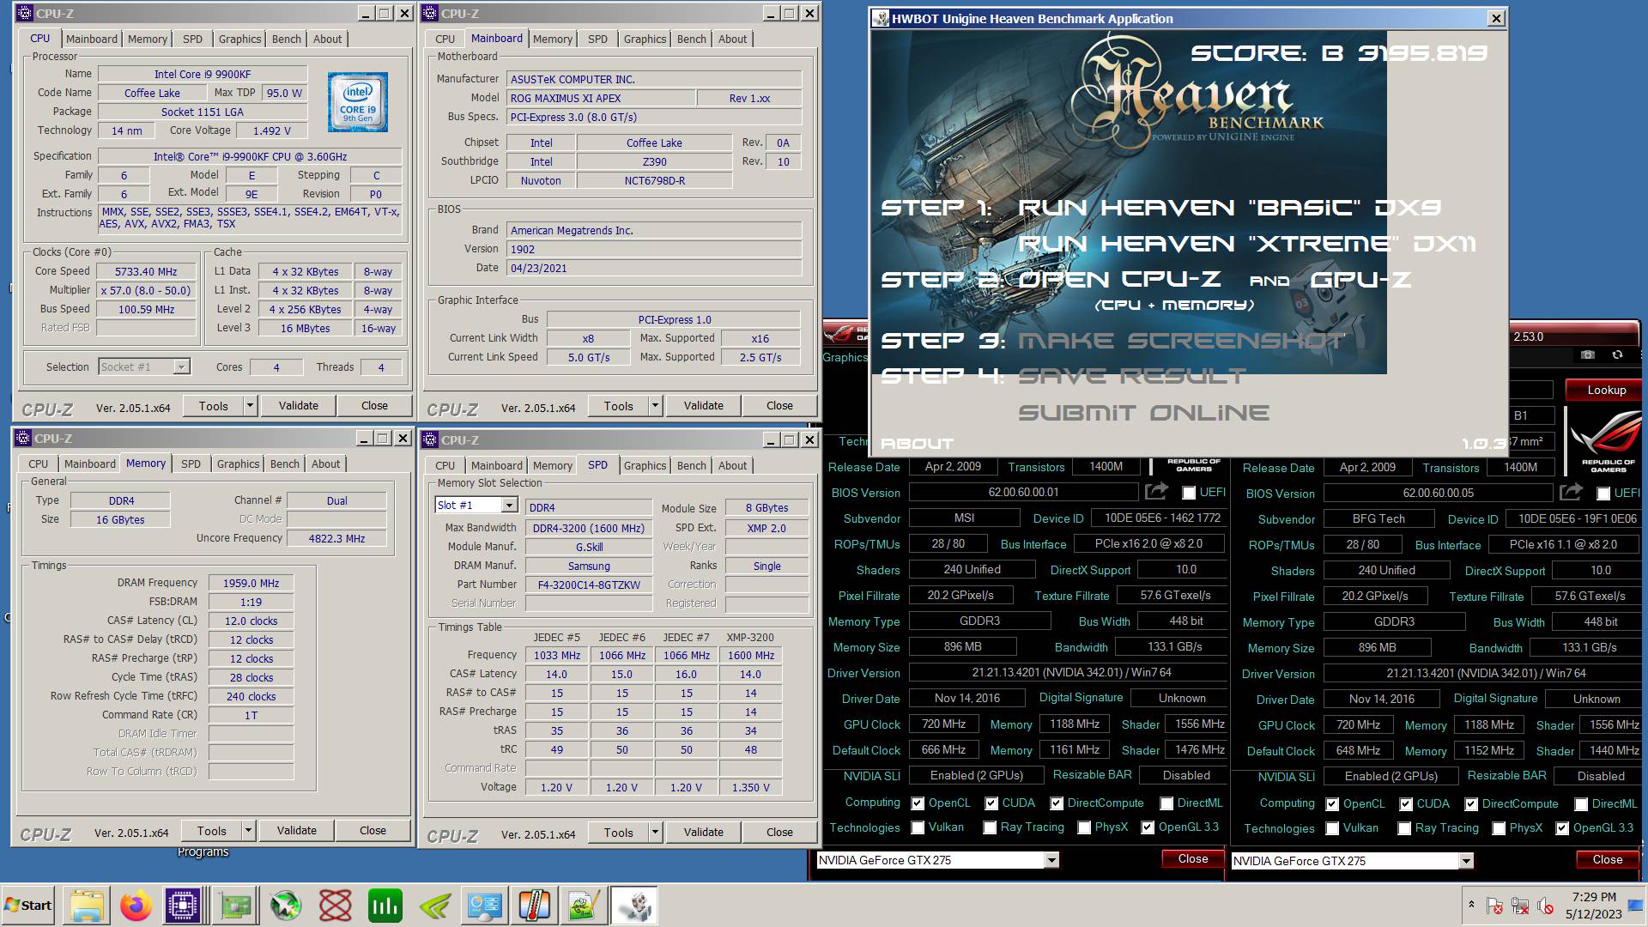This screenshot has height=927, width=1648.
Task: Click the thermometer taskbar icon
Action: click(535, 906)
